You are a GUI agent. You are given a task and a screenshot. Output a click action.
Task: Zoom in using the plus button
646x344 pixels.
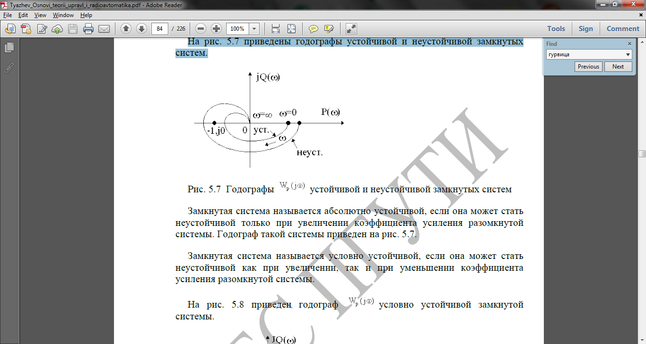point(217,29)
